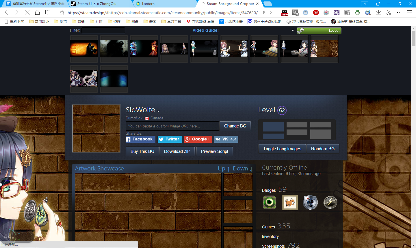Open the browser skin shirt icon
Viewport: 416px width, 248px height.
click(378, 4)
